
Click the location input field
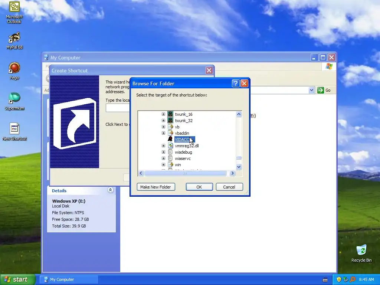[x=118, y=108]
